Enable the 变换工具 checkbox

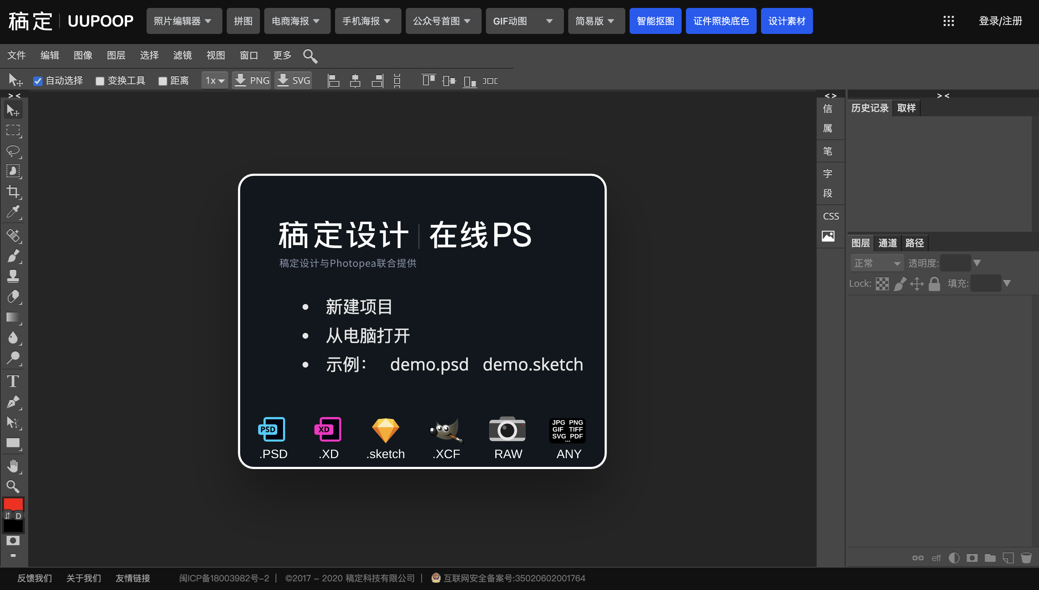pyautogui.click(x=100, y=81)
